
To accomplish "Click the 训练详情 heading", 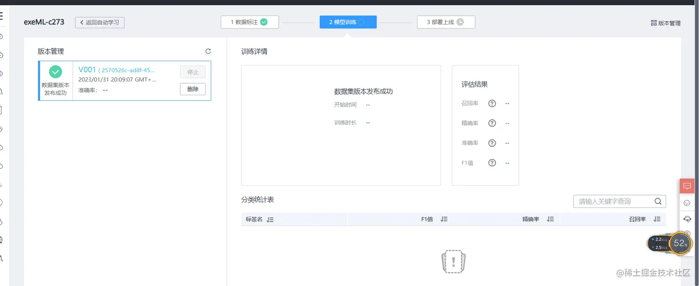I will click(x=254, y=51).
